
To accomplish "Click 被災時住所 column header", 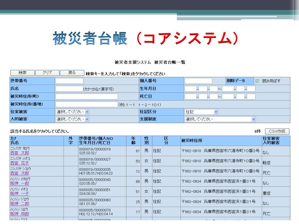I will coord(221,141).
